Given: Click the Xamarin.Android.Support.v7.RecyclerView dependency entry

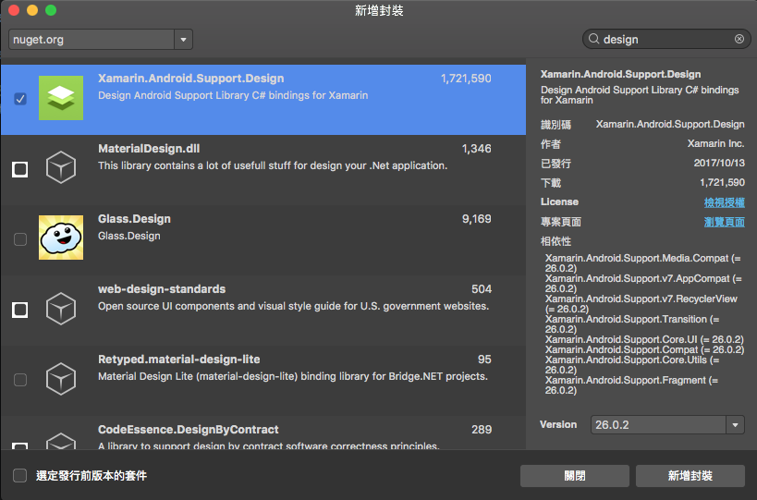Looking at the screenshot, I should (641, 303).
